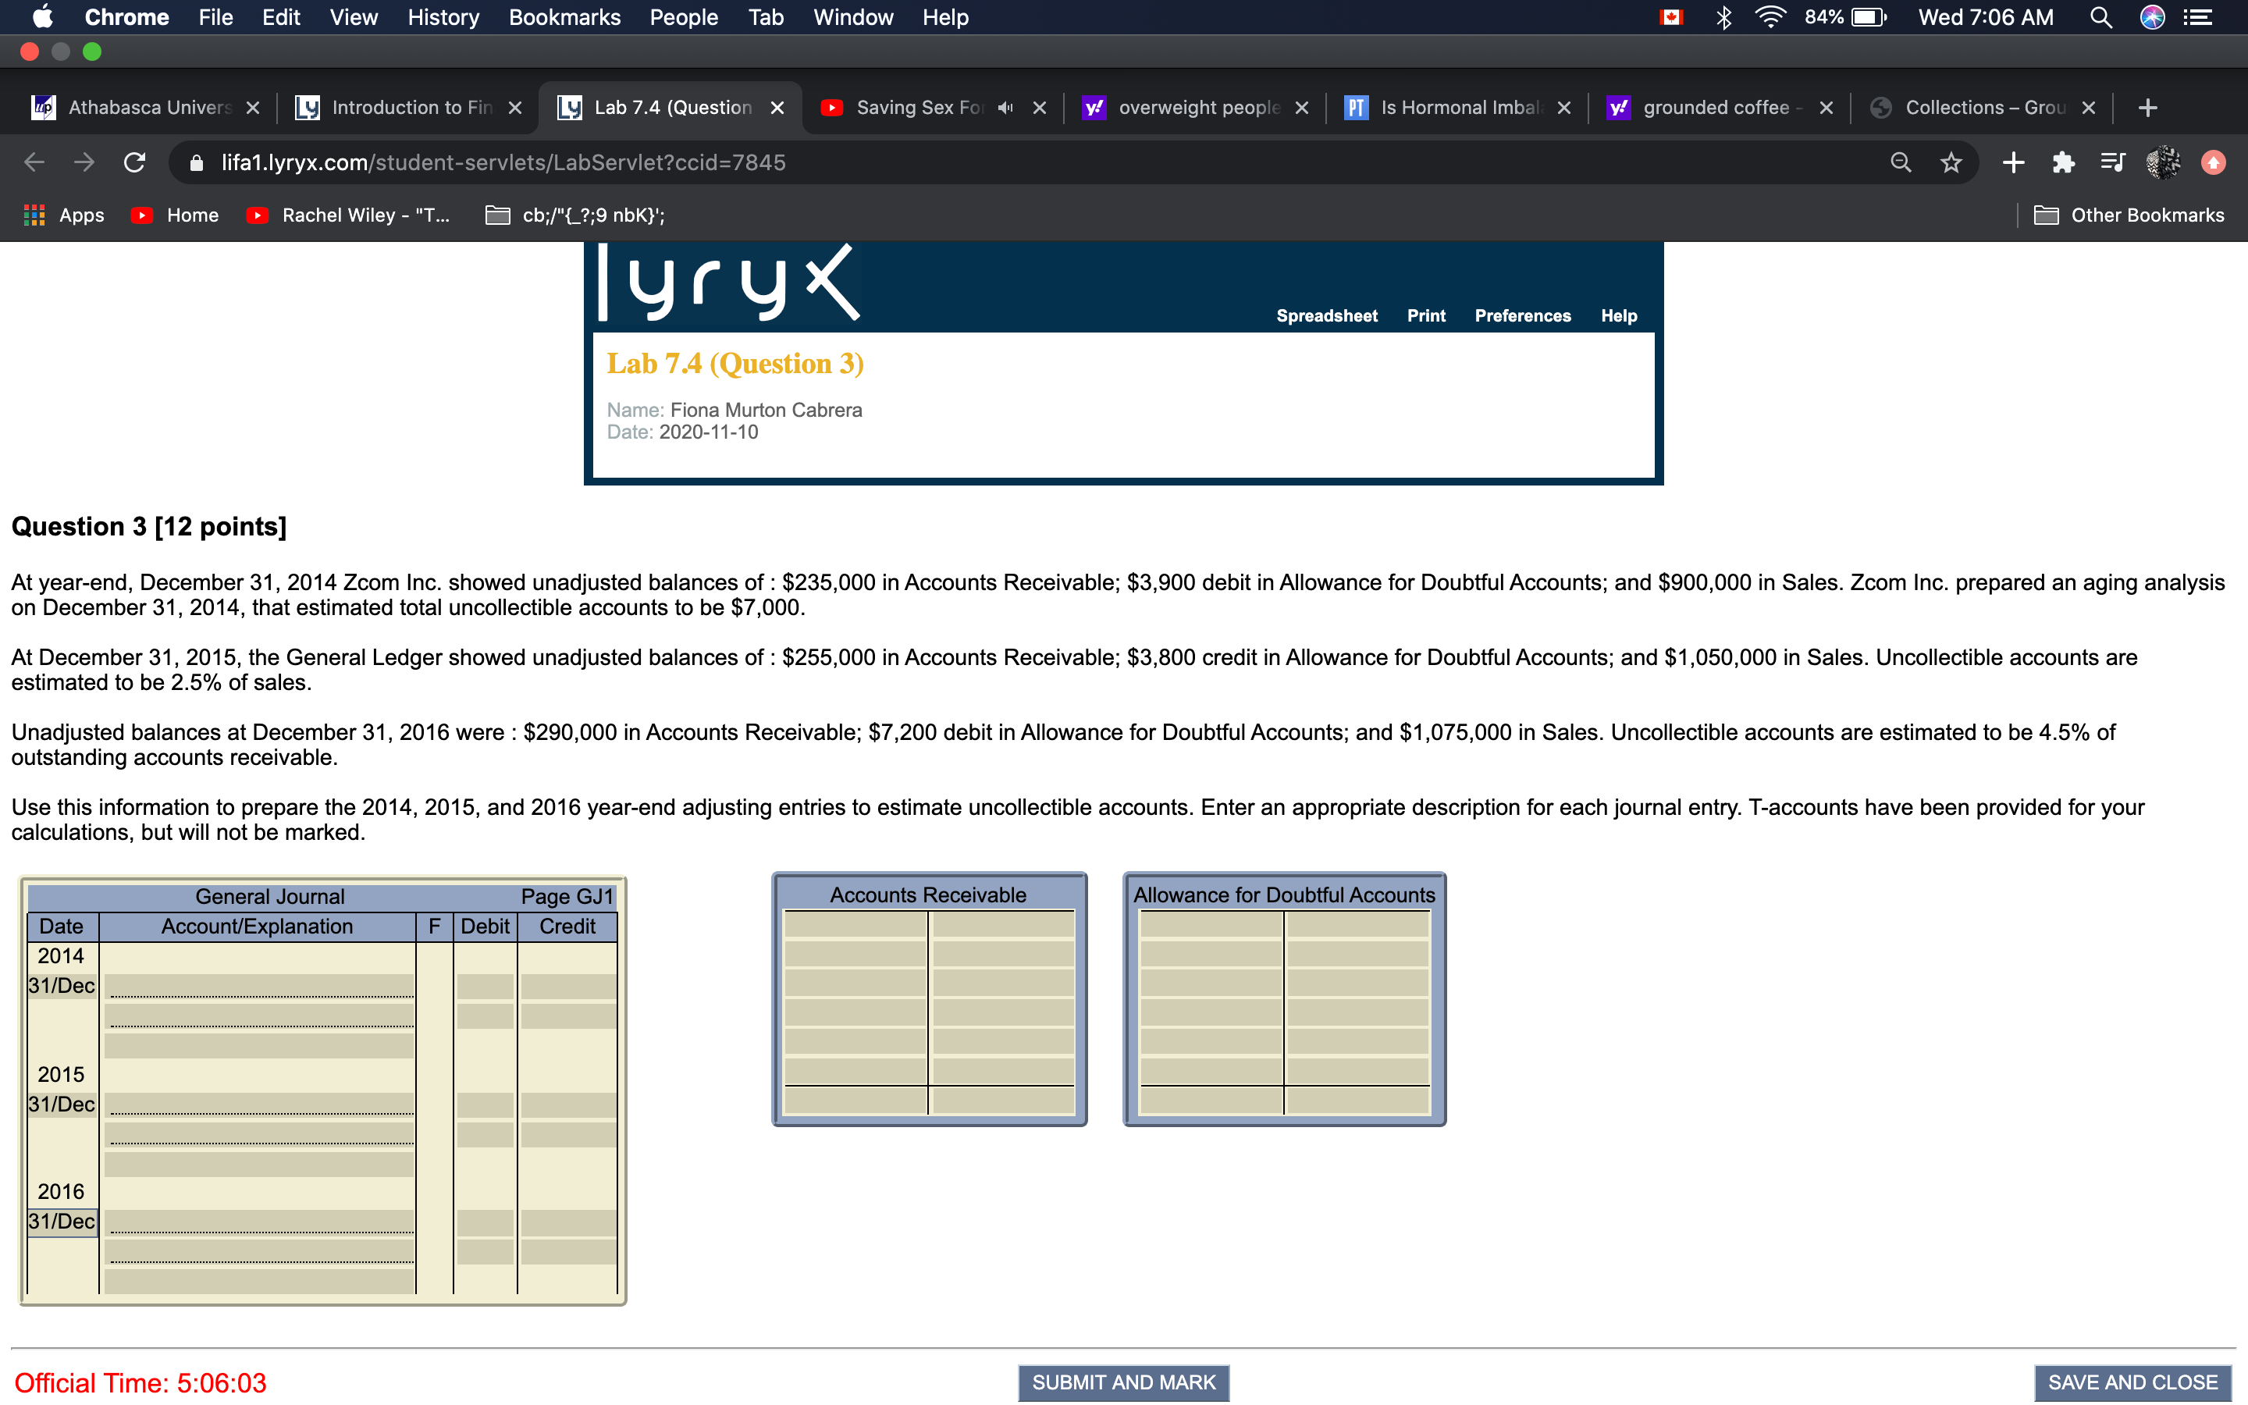This screenshot has width=2248, height=1405.
Task: Open the People menu
Action: [x=683, y=16]
